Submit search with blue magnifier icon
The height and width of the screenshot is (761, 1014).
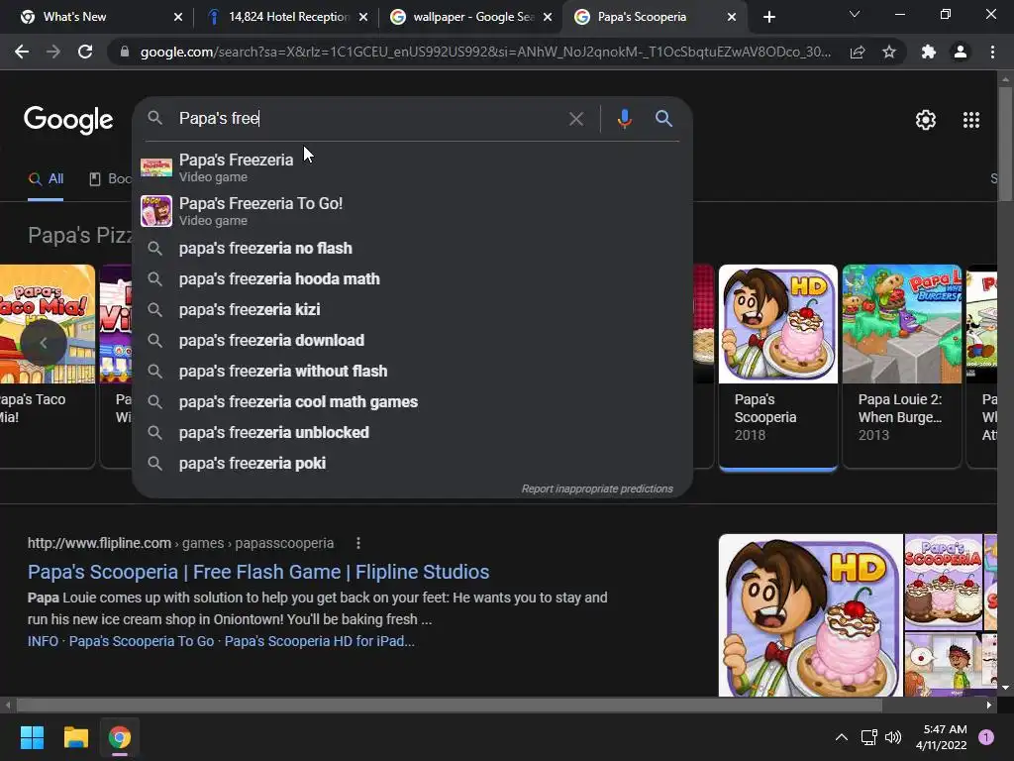point(663,119)
